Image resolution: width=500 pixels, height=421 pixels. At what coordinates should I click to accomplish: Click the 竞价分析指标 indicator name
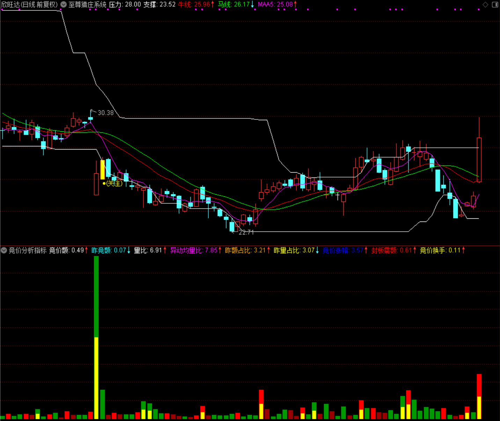28,250
